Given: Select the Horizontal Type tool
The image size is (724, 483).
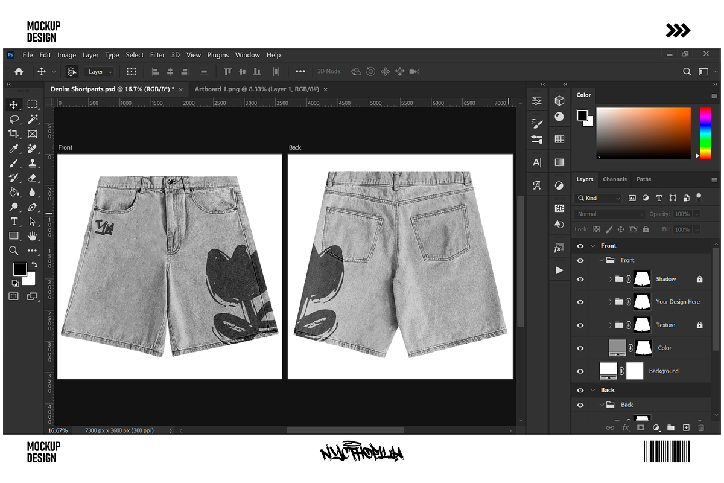Looking at the screenshot, I should click(x=14, y=221).
